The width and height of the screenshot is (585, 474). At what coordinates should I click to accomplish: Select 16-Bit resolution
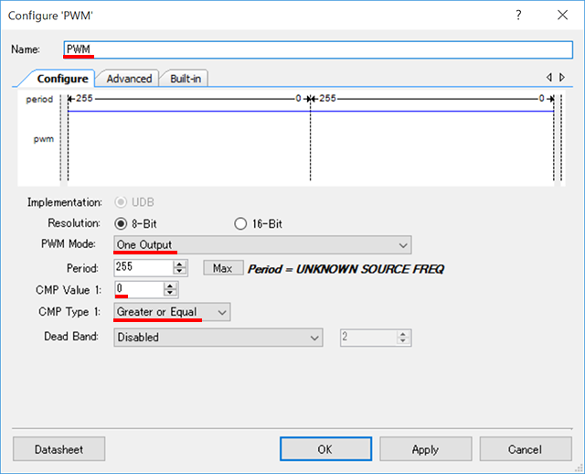click(240, 224)
